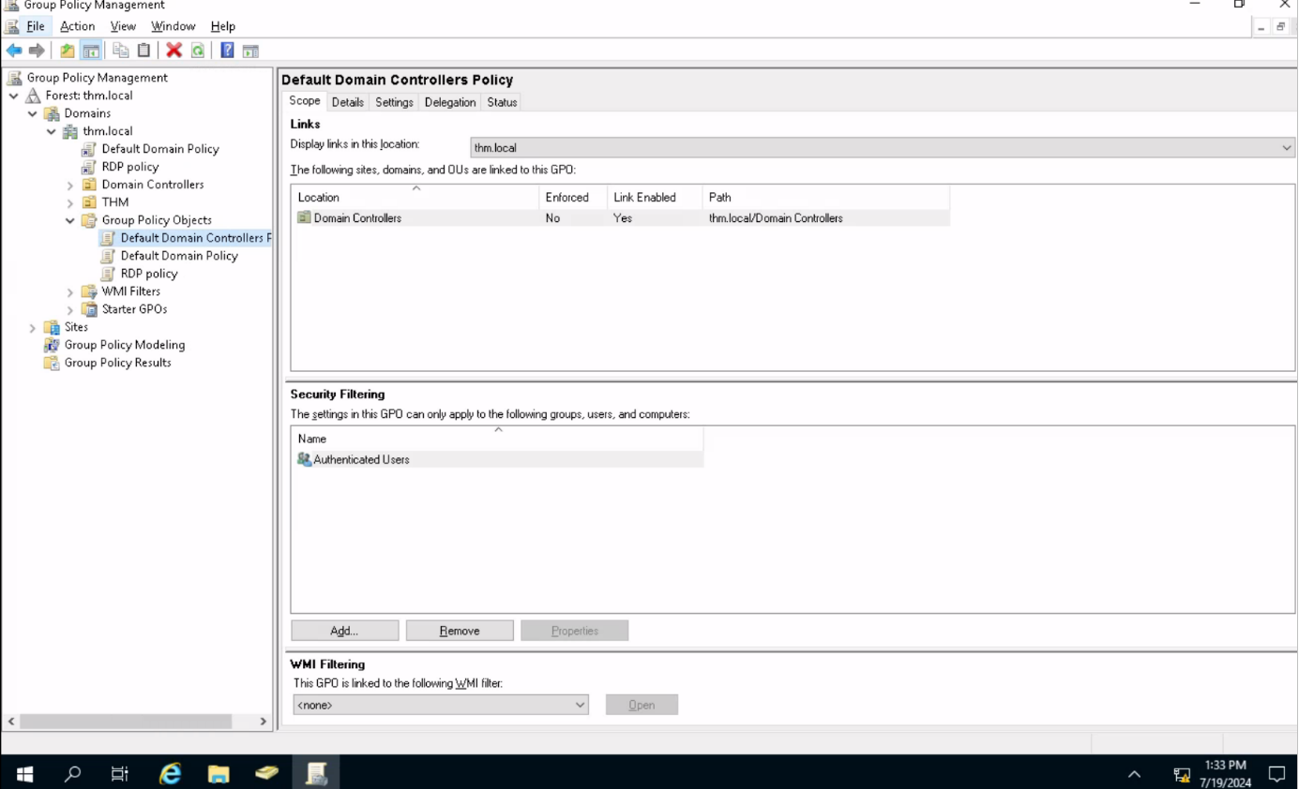This screenshot has width=1299, height=789.
Task: Open the Action menu
Action: (x=78, y=26)
